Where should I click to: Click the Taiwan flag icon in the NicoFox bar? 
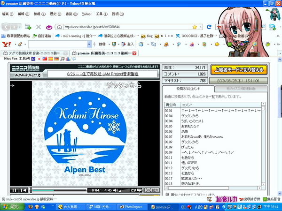pos(45,59)
